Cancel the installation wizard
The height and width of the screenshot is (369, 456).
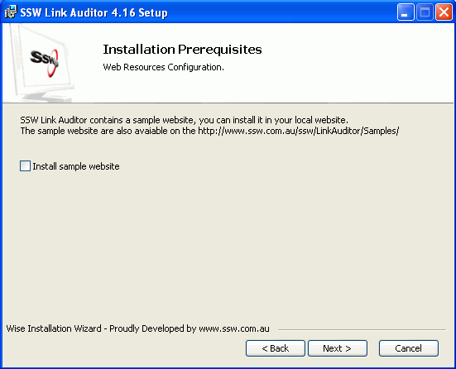click(408, 348)
